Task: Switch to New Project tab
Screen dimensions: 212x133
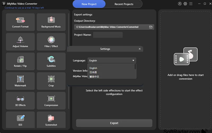Action: pyautogui.click(x=89, y=4)
